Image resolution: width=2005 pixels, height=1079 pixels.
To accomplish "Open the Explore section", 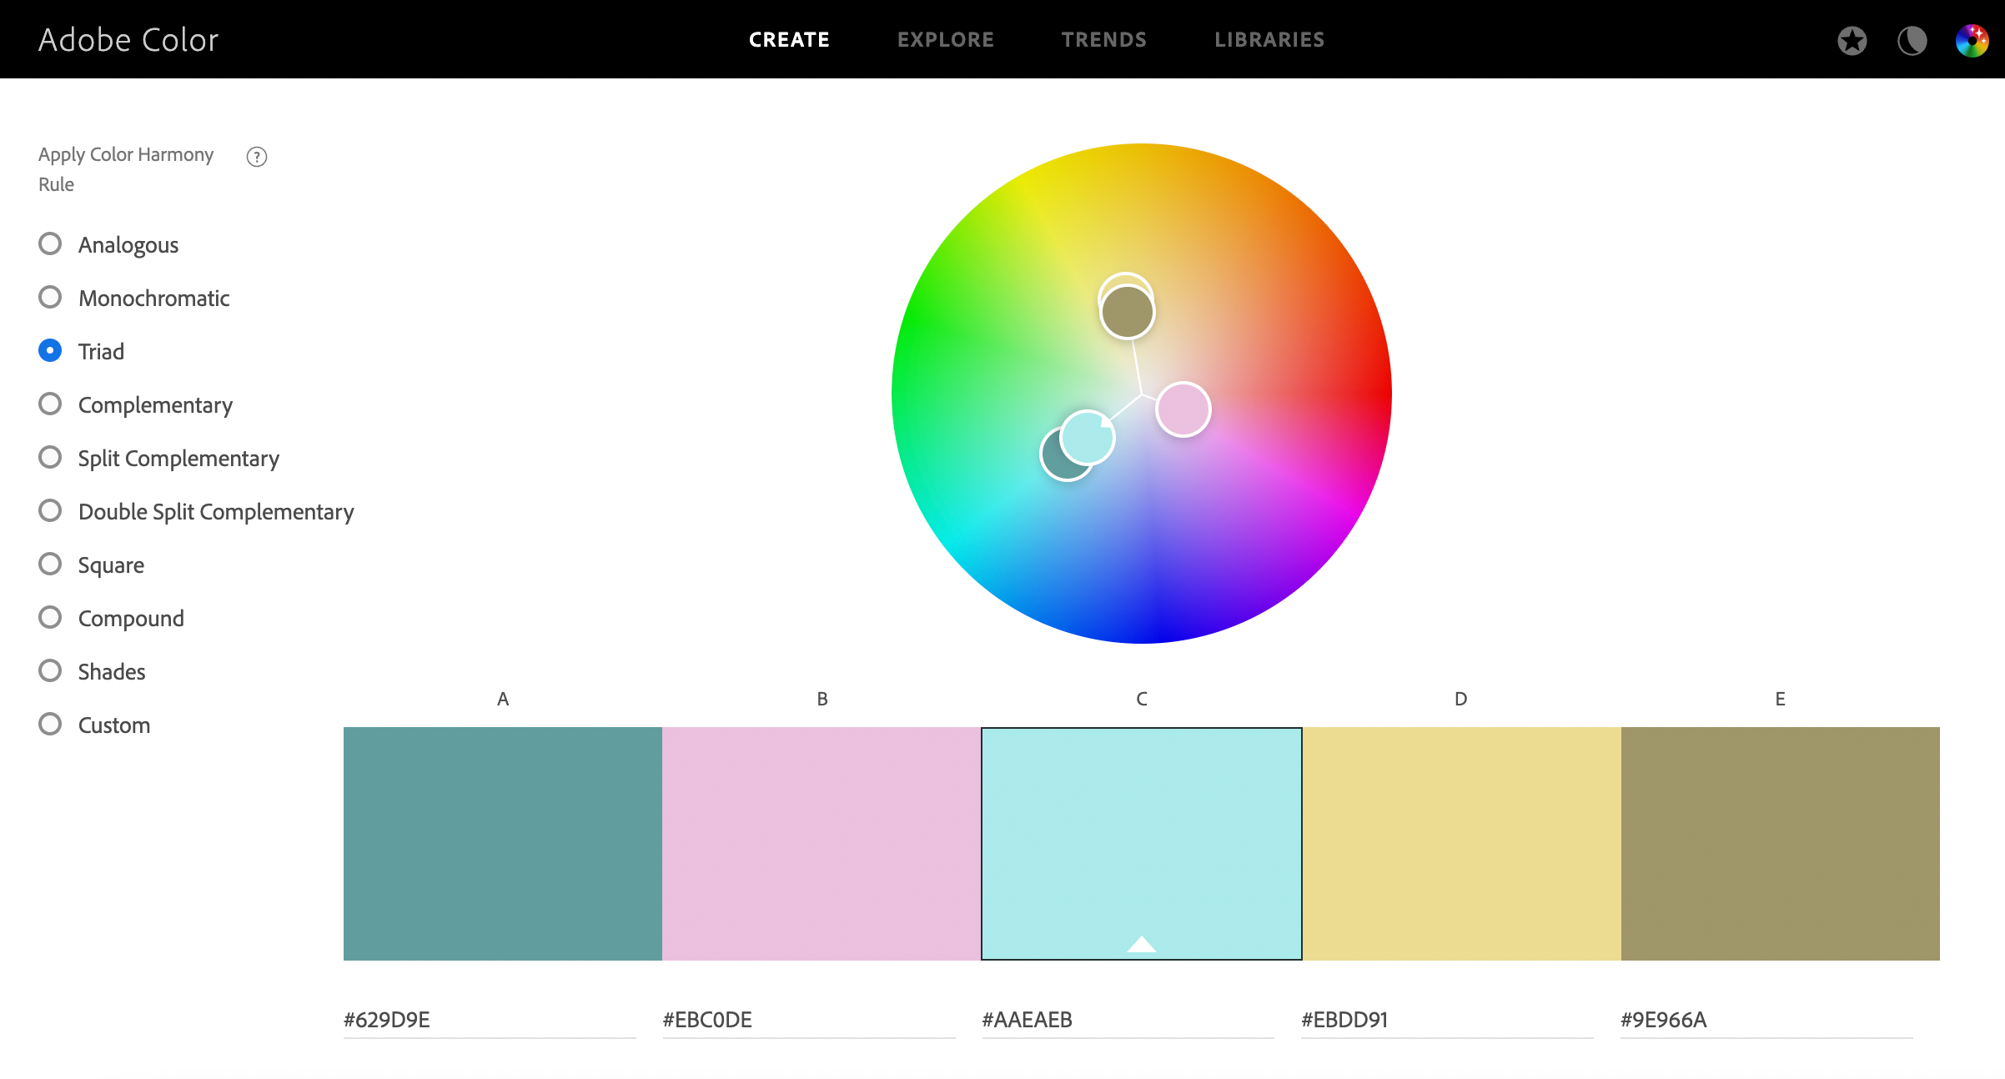I will tap(945, 39).
